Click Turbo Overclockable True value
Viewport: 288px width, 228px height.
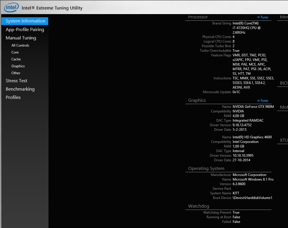[x=236, y=51]
